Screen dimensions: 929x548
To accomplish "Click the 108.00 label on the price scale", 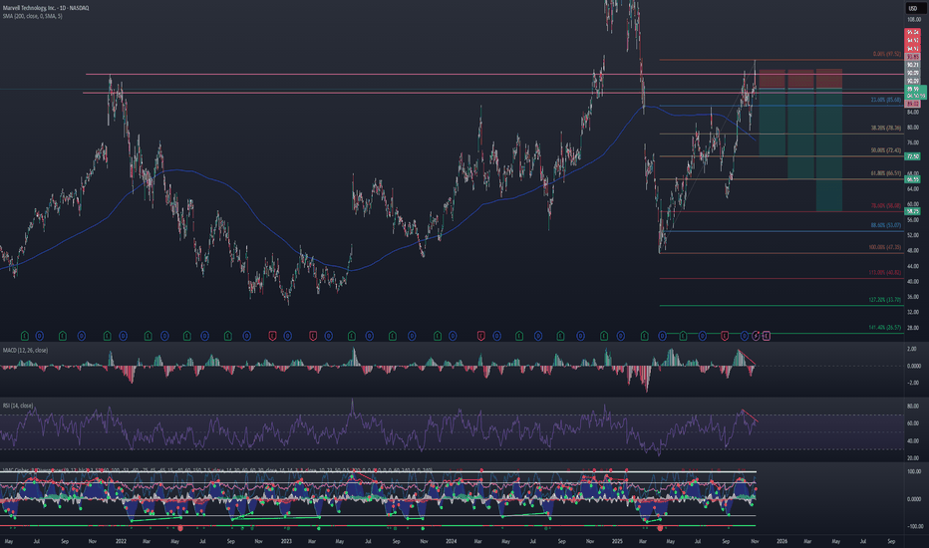I will [912, 20].
